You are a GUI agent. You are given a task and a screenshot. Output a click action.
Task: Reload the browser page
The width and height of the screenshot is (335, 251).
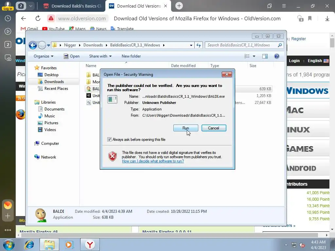click(38, 18)
